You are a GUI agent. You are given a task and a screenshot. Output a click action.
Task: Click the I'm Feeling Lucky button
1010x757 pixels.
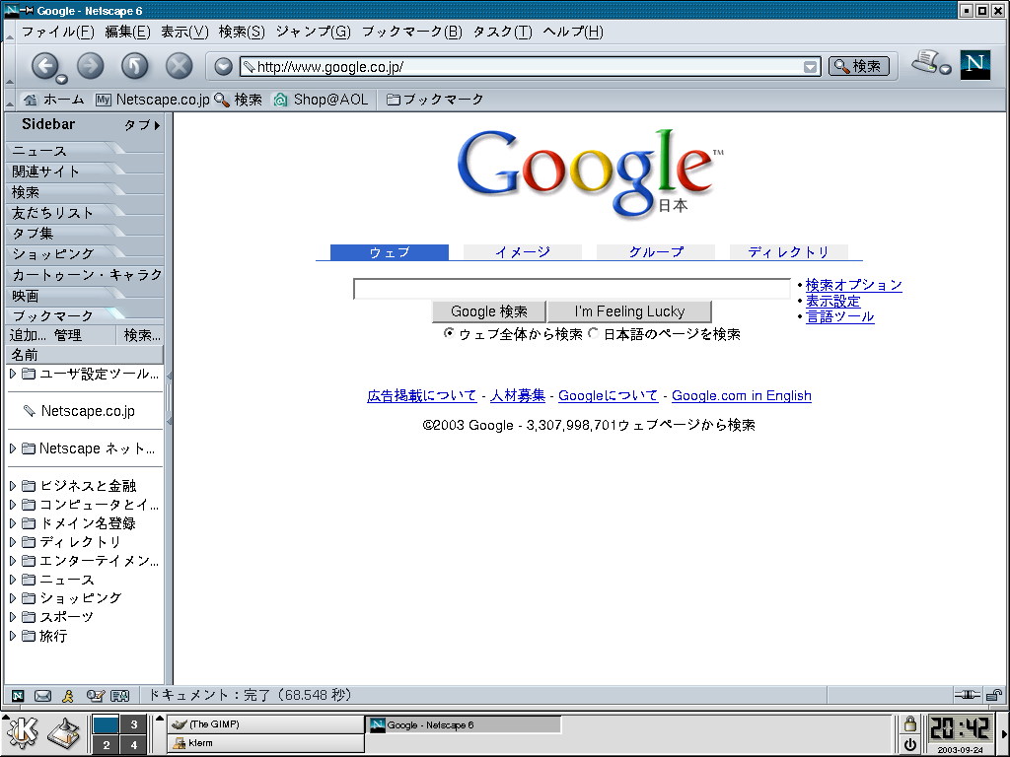click(x=629, y=311)
